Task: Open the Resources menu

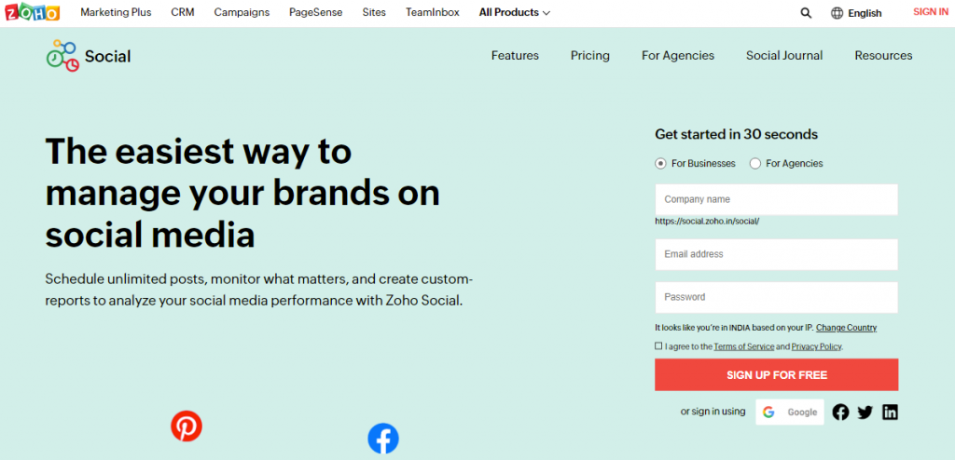Action: (883, 56)
